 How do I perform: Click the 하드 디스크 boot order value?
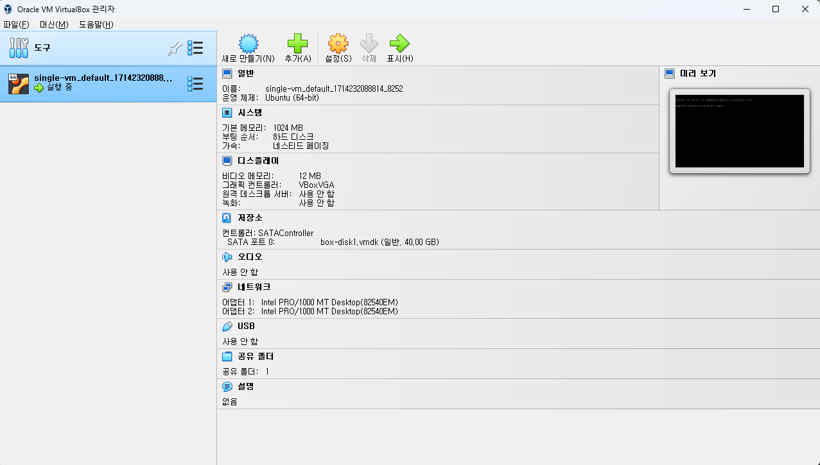293,137
